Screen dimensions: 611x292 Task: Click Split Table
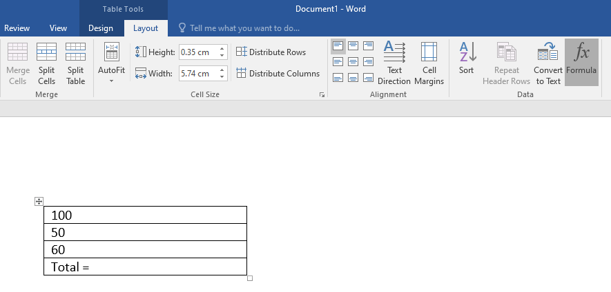75,61
